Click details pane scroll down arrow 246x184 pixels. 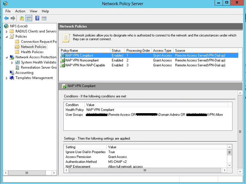[240, 171]
